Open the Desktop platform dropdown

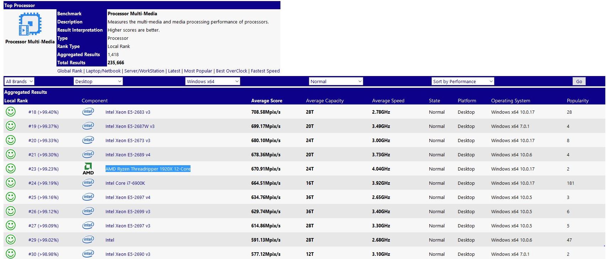pos(98,81)
